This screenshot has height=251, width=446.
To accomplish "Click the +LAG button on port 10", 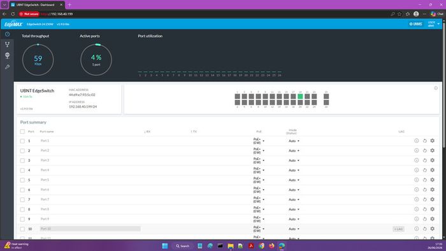I will pyautogui.click(x=398, y=229).
